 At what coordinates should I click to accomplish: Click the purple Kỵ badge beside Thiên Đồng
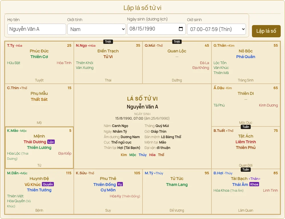click(120, 184)
